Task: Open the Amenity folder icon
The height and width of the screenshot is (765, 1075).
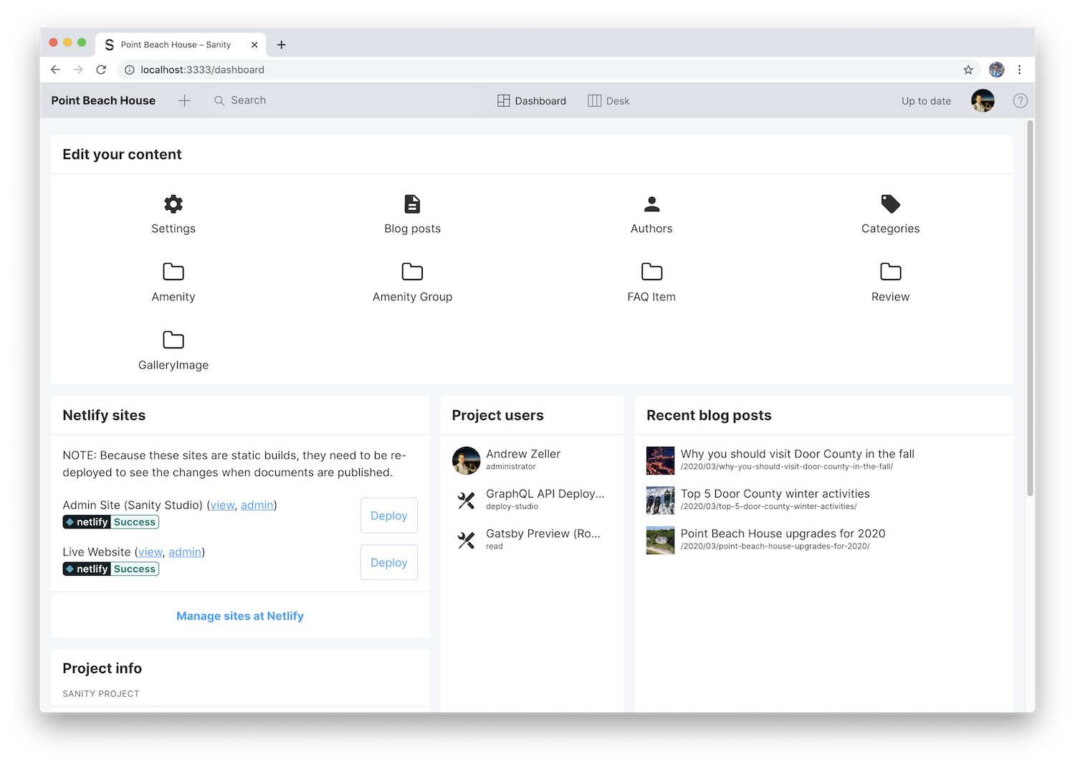Action: (173, 272)
